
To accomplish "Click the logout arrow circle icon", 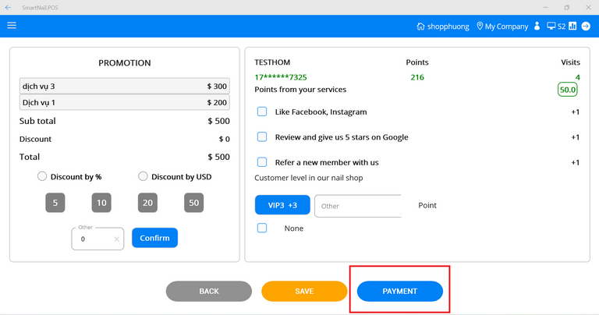I will coord(586,27).
